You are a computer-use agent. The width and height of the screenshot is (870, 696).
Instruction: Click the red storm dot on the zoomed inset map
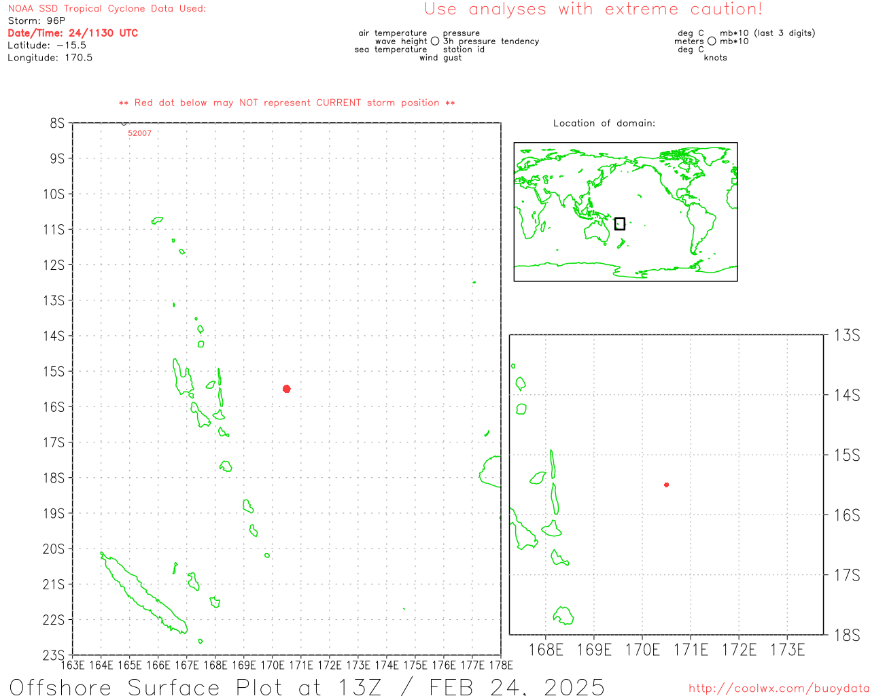667,485
